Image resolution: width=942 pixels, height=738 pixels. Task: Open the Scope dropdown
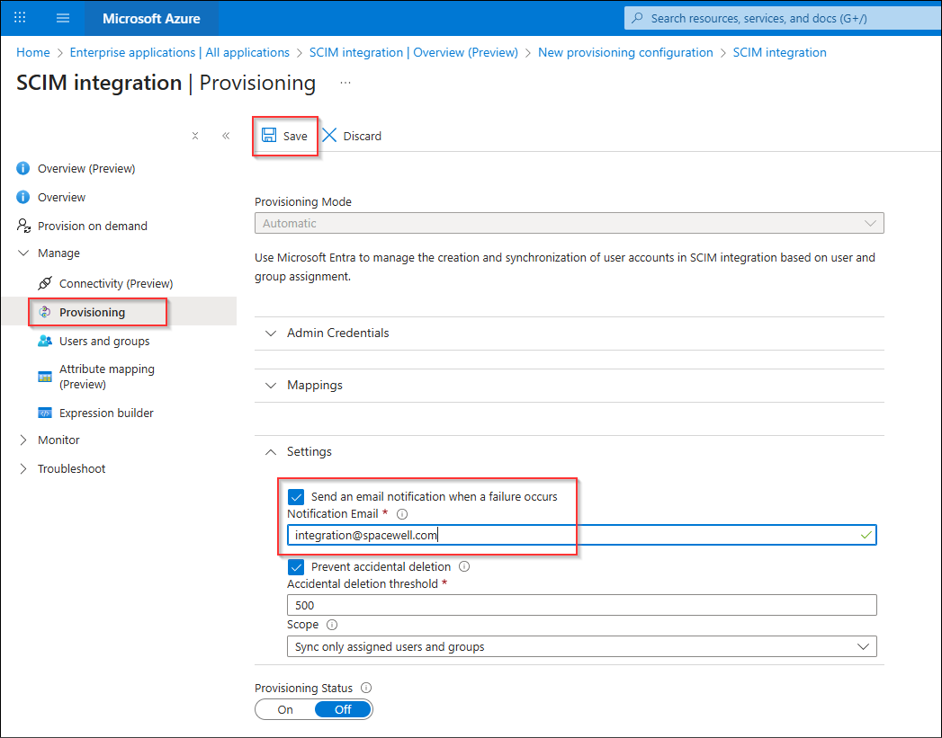tap(581, 647)
